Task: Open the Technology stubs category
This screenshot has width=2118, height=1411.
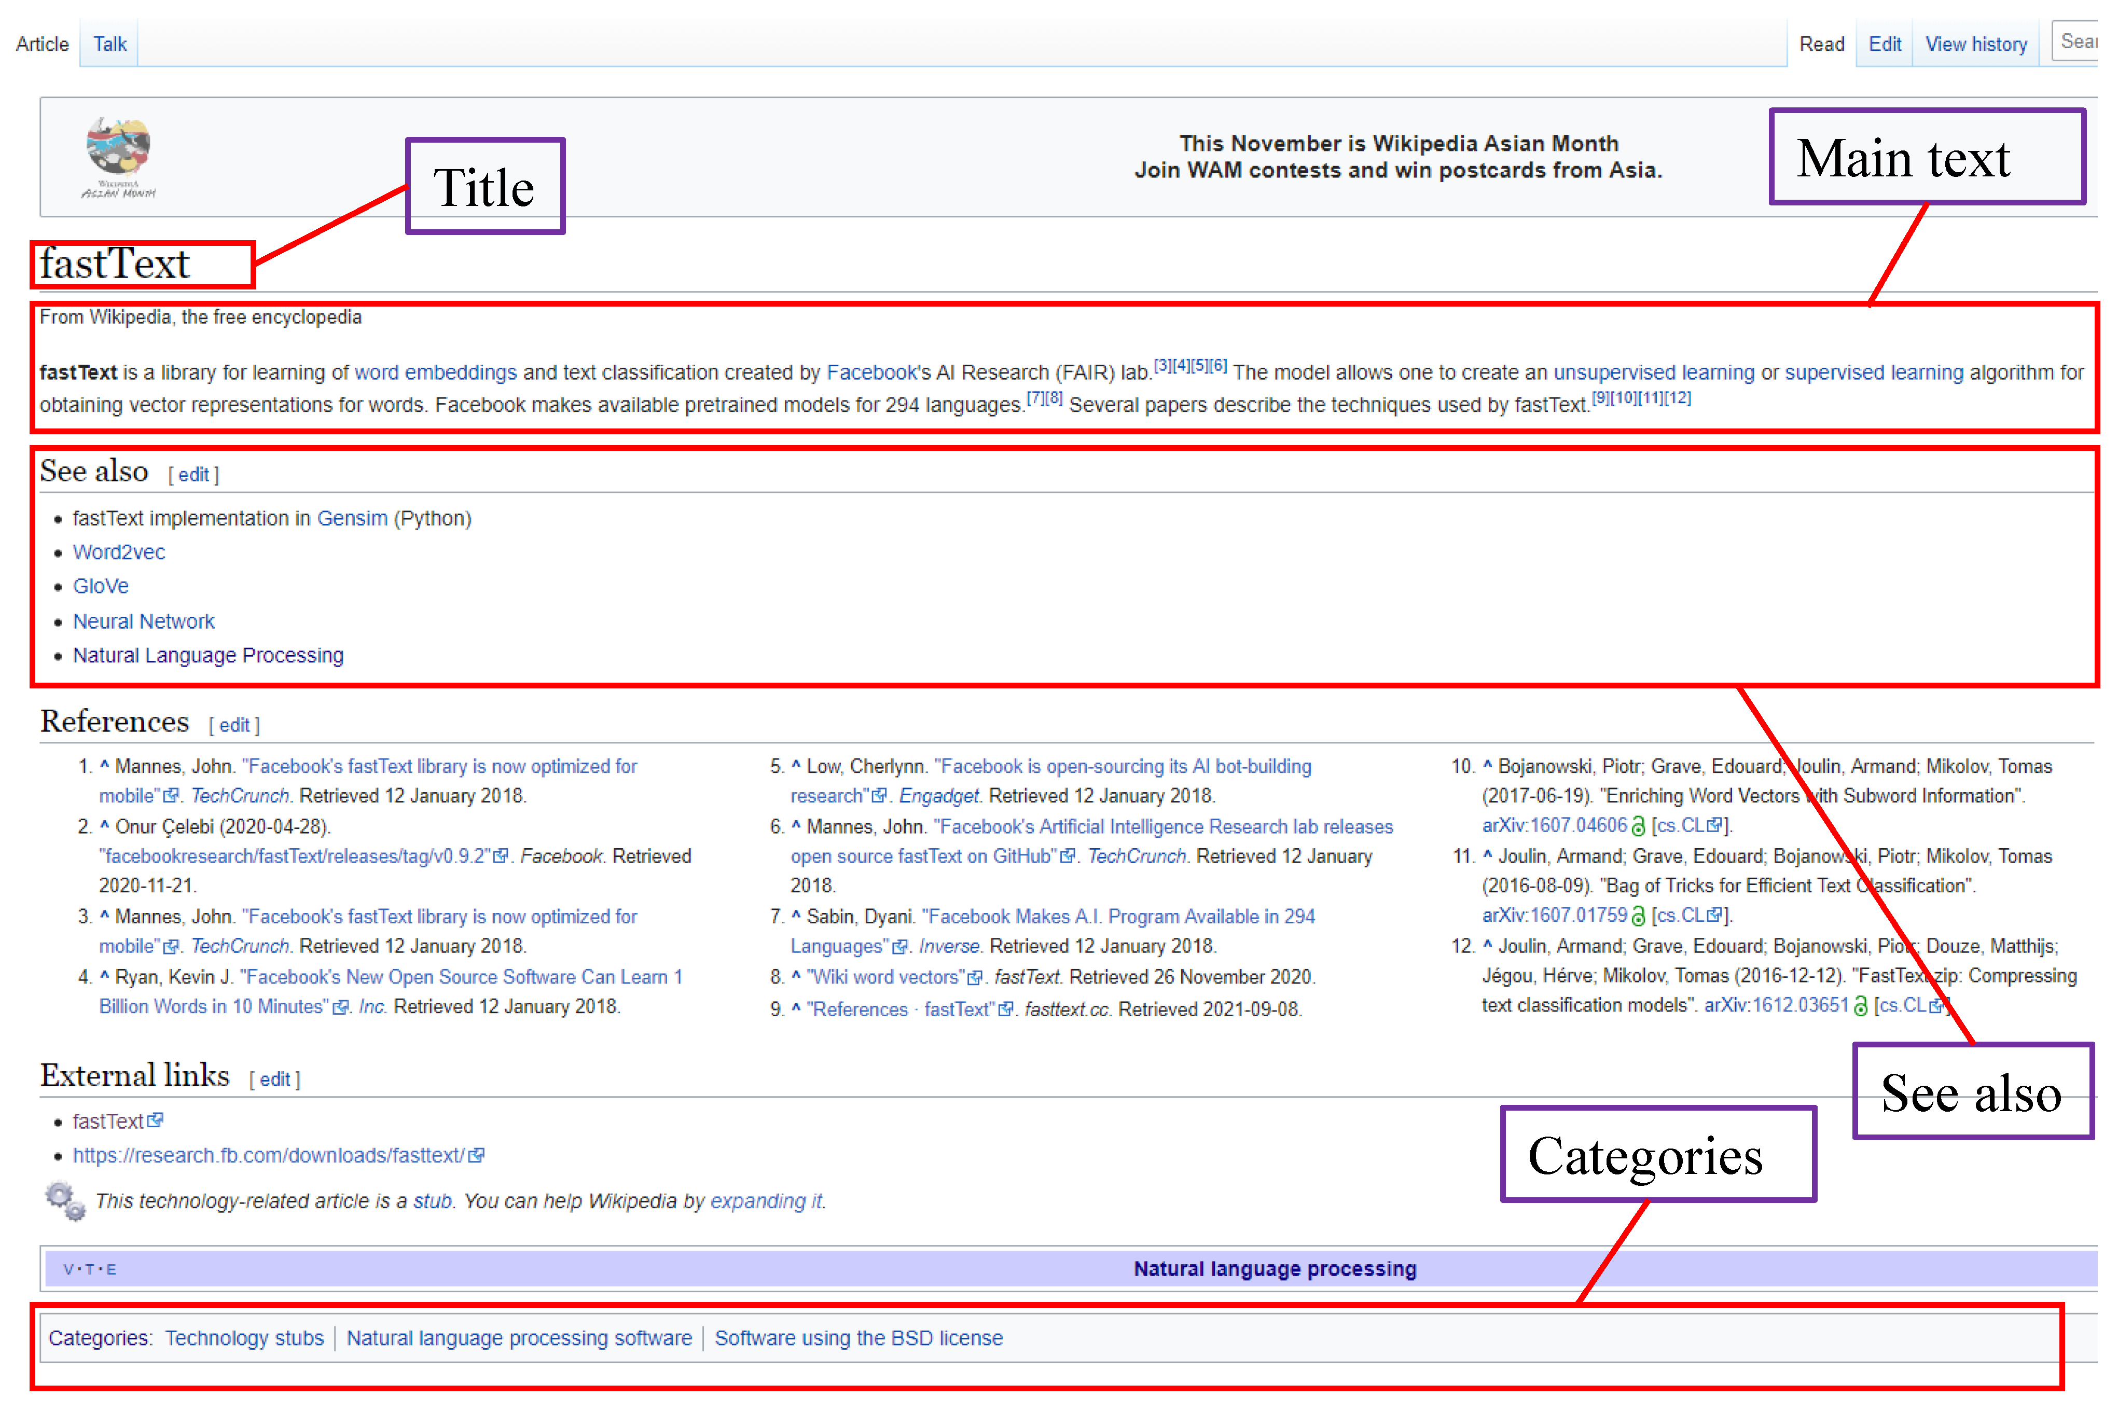Action: point(244,1338)
